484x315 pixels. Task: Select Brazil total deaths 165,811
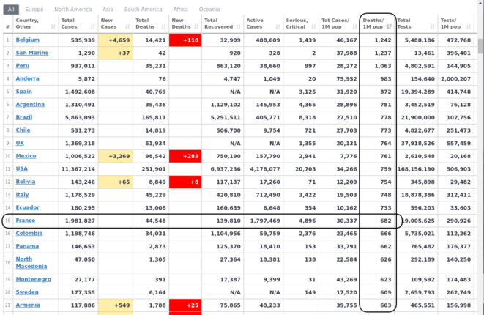(x=154, y=118)
